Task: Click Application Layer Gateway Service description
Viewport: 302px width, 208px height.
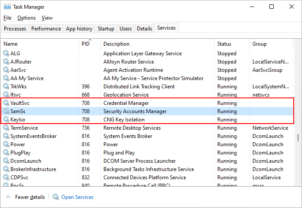Action: (143, 54)
